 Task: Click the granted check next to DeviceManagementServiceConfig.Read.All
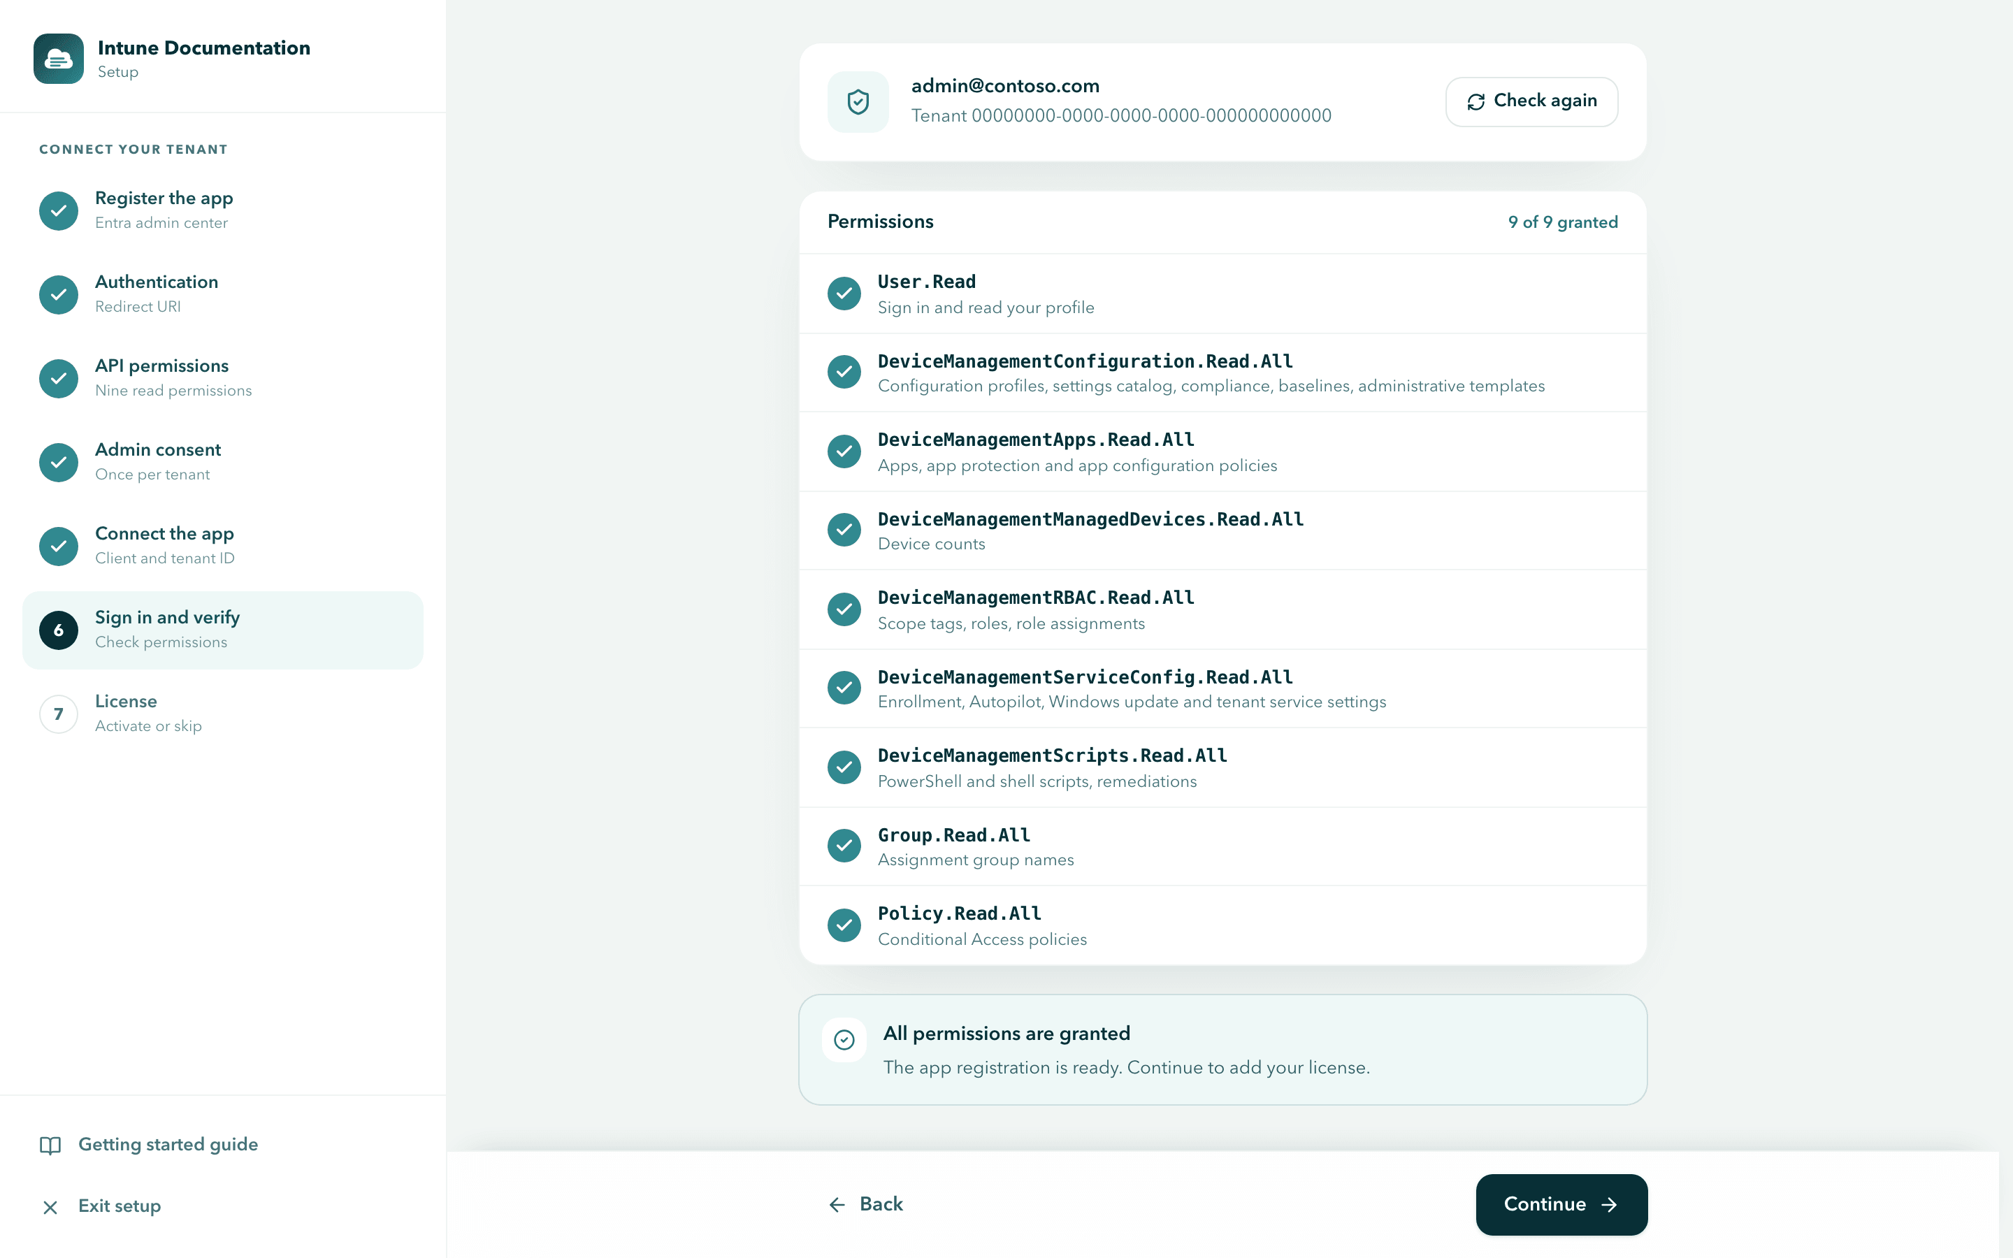coord(844,688)
